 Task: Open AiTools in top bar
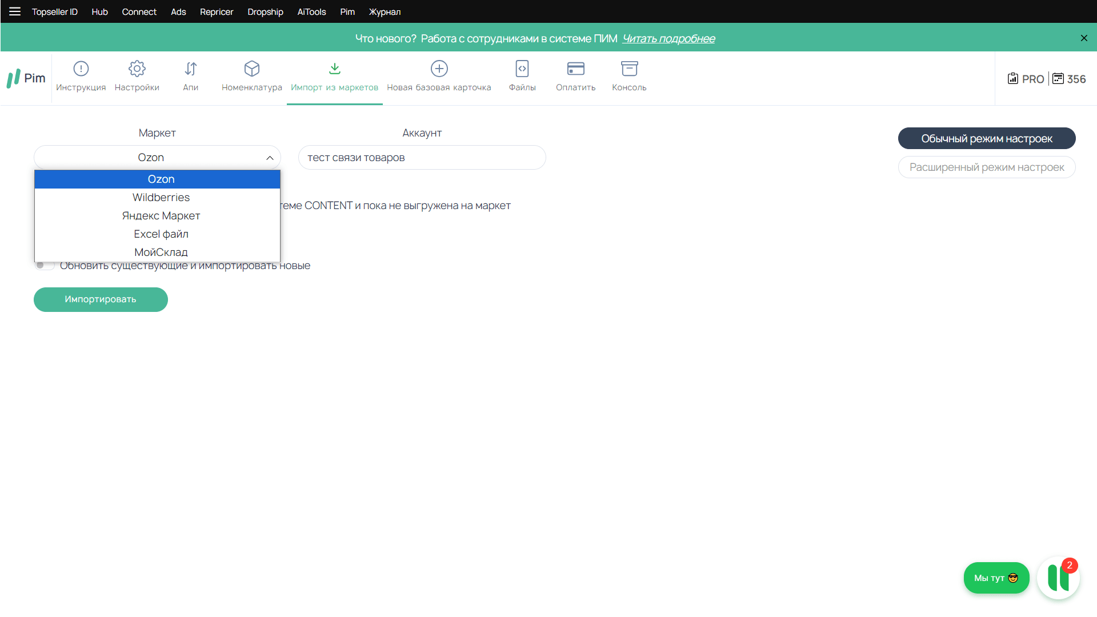click(x=311, y=11)
